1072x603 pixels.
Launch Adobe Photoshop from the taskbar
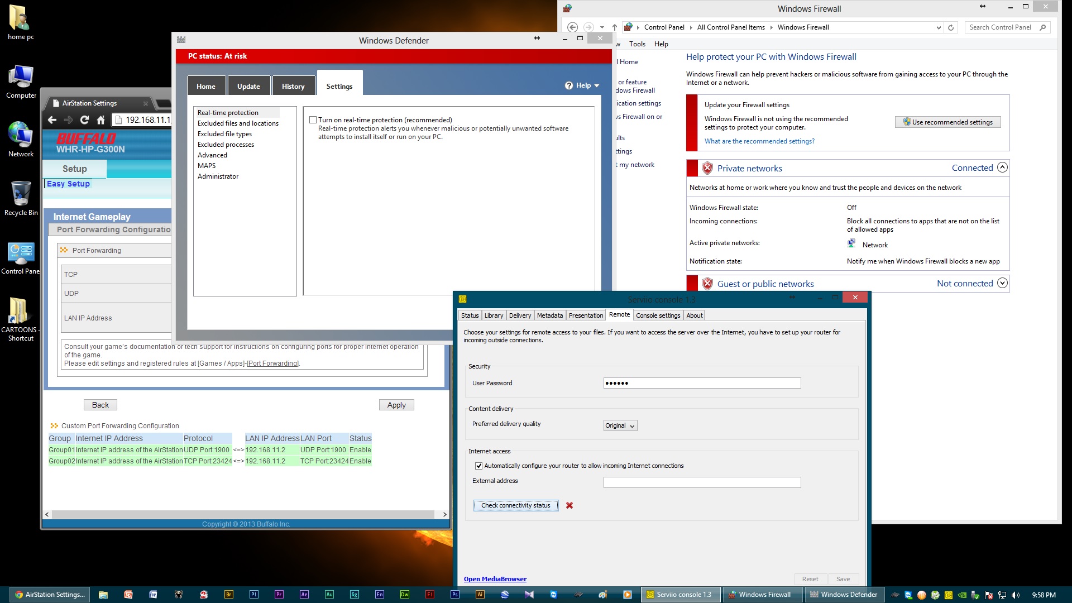tap(455, 595)
